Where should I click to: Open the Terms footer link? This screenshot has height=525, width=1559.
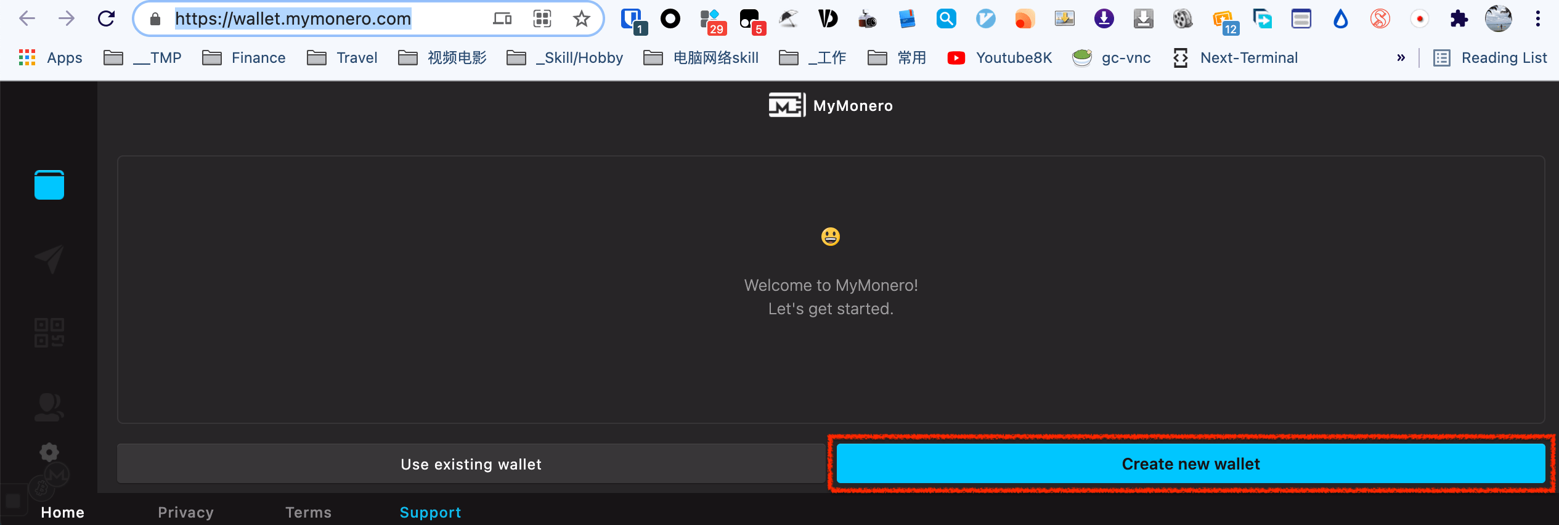pos(308,512)
